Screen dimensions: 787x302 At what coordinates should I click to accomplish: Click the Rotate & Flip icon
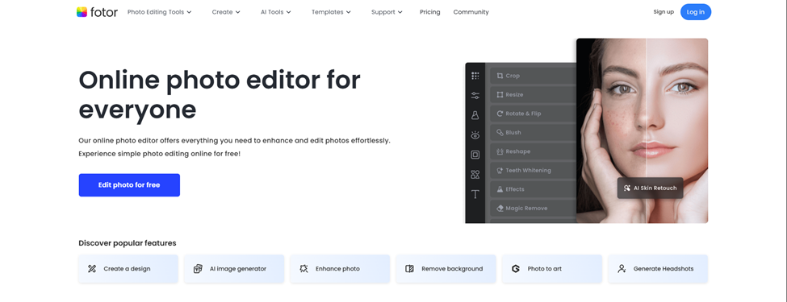coord(500,114)
